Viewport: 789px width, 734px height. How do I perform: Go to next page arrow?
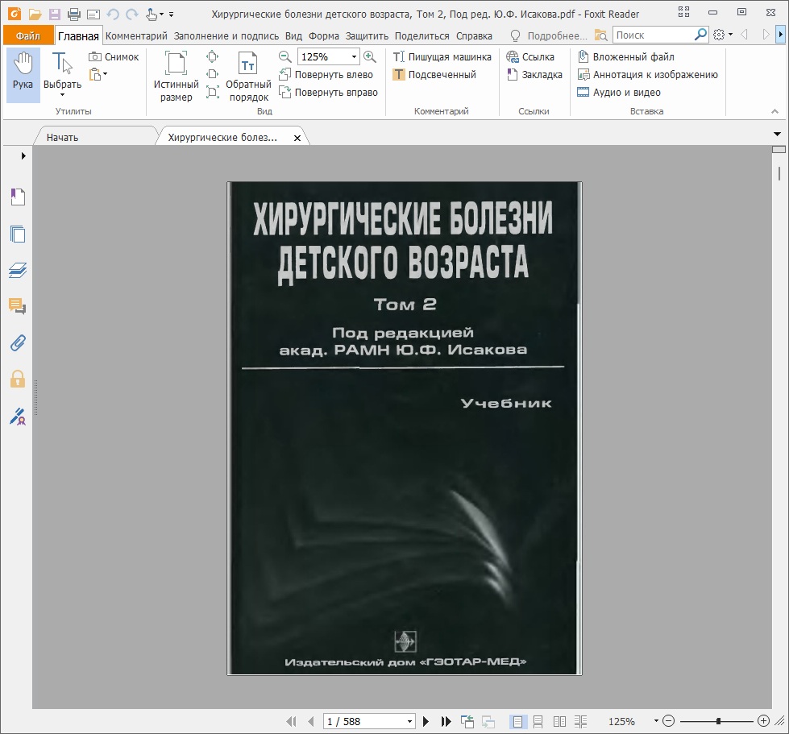point(426,721)
